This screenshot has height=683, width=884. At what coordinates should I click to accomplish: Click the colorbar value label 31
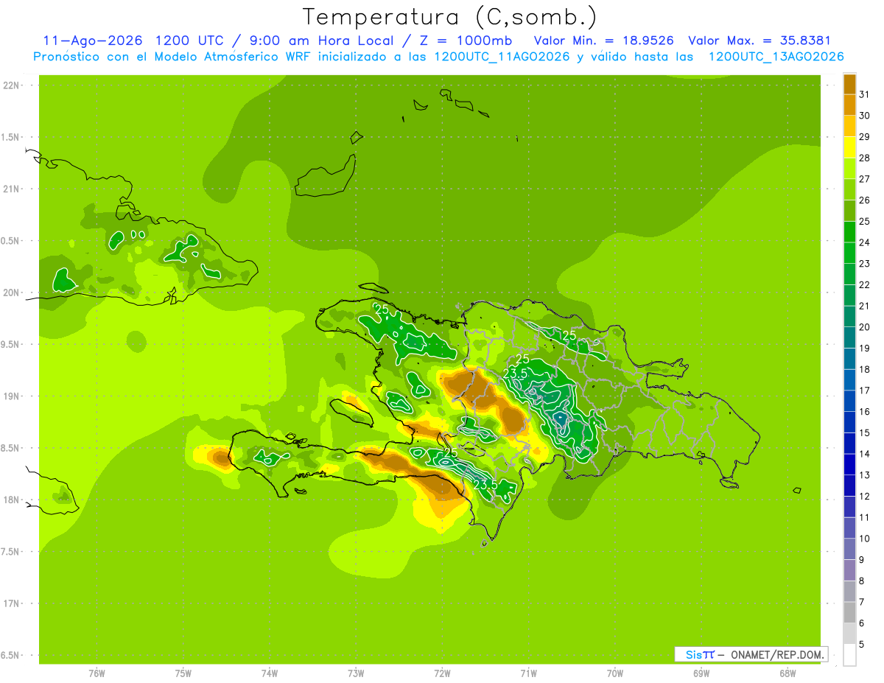coord(865,94)
